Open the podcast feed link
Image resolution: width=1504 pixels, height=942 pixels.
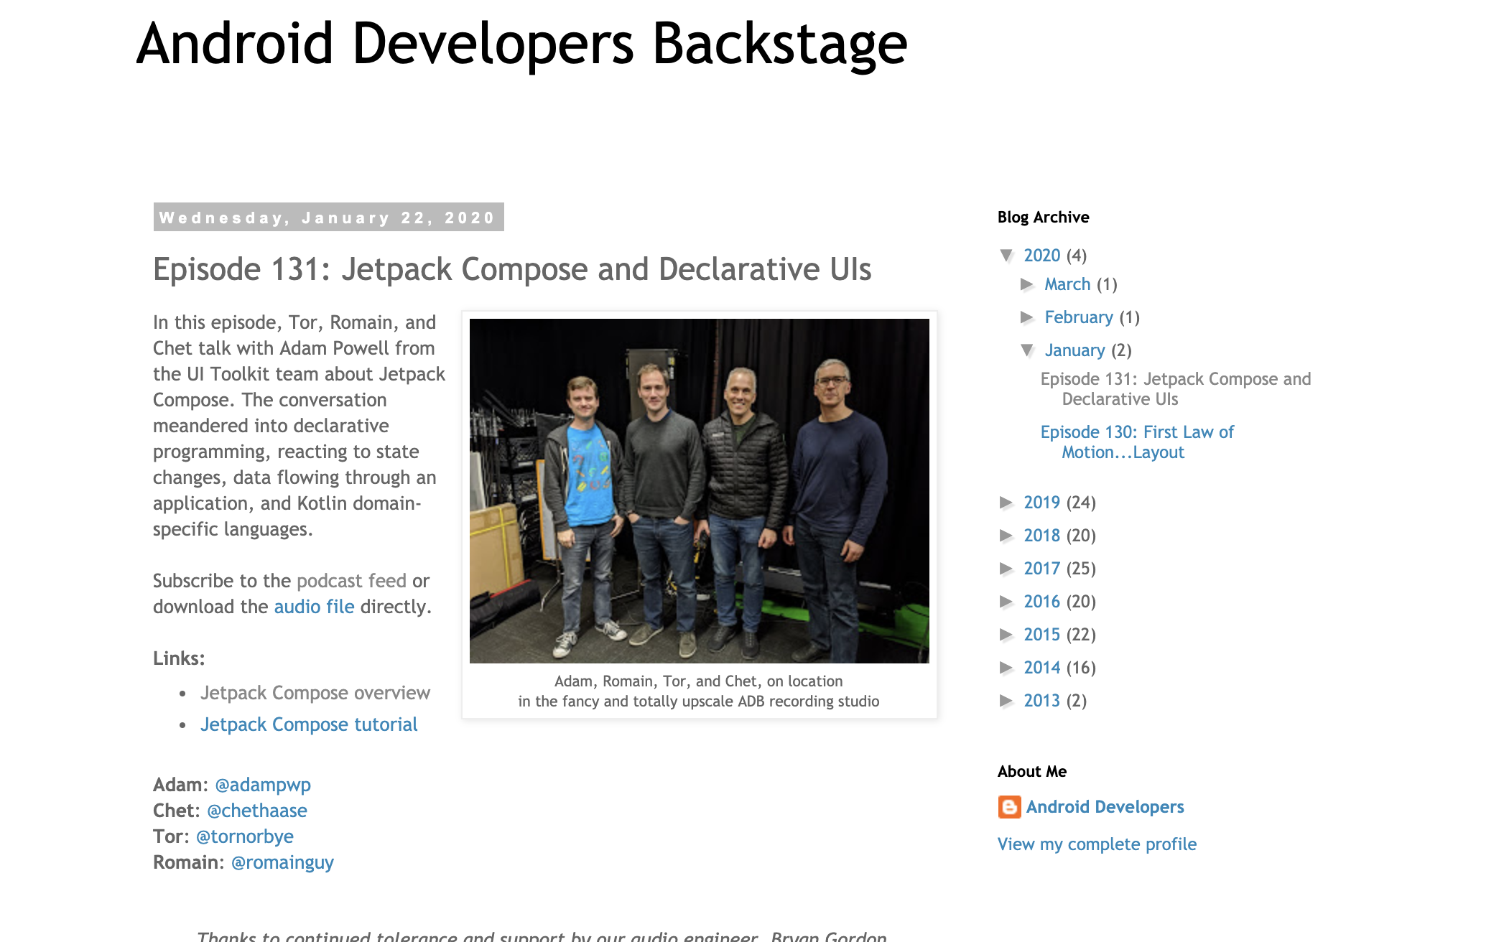351,581
